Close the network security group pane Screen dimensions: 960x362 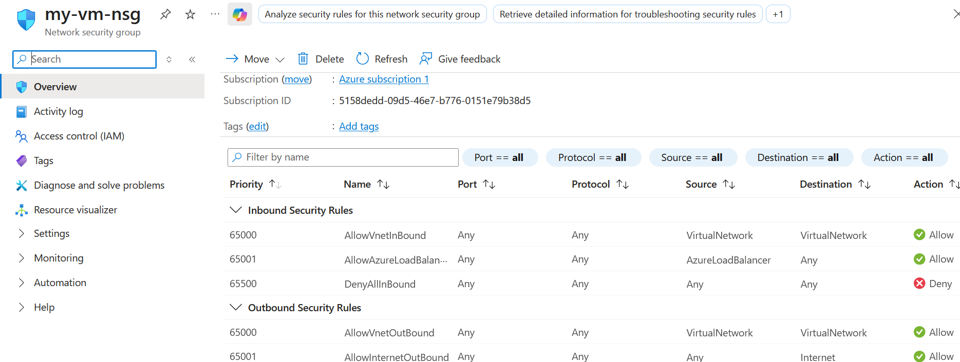[955, 14]
